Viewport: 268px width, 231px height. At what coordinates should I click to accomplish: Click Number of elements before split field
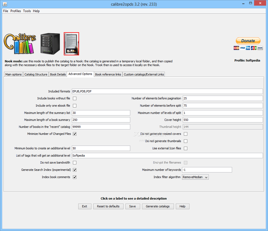point(223,106)
